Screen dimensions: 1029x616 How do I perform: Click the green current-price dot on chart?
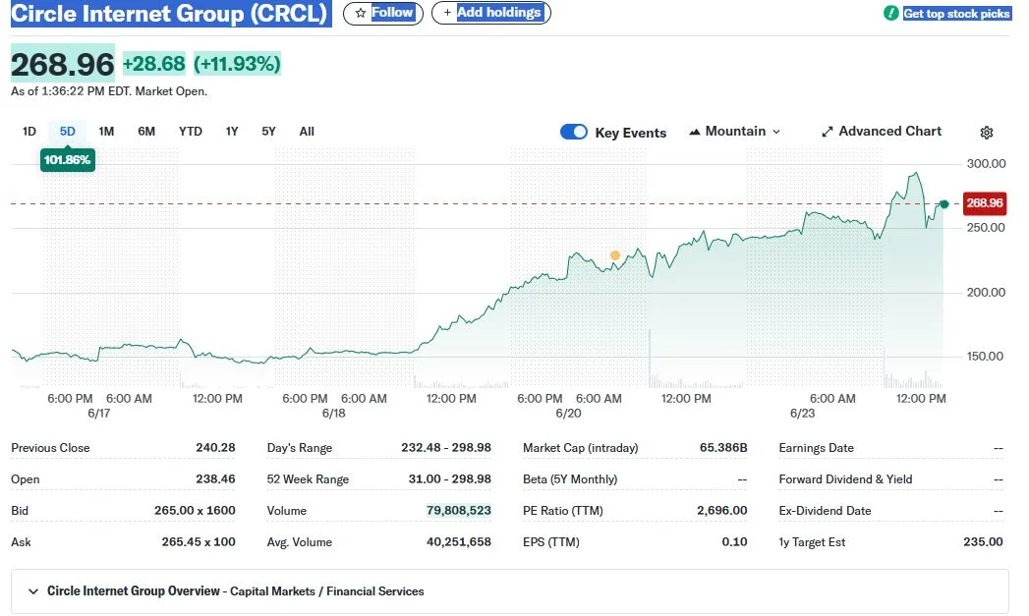[x=943, y=204]
